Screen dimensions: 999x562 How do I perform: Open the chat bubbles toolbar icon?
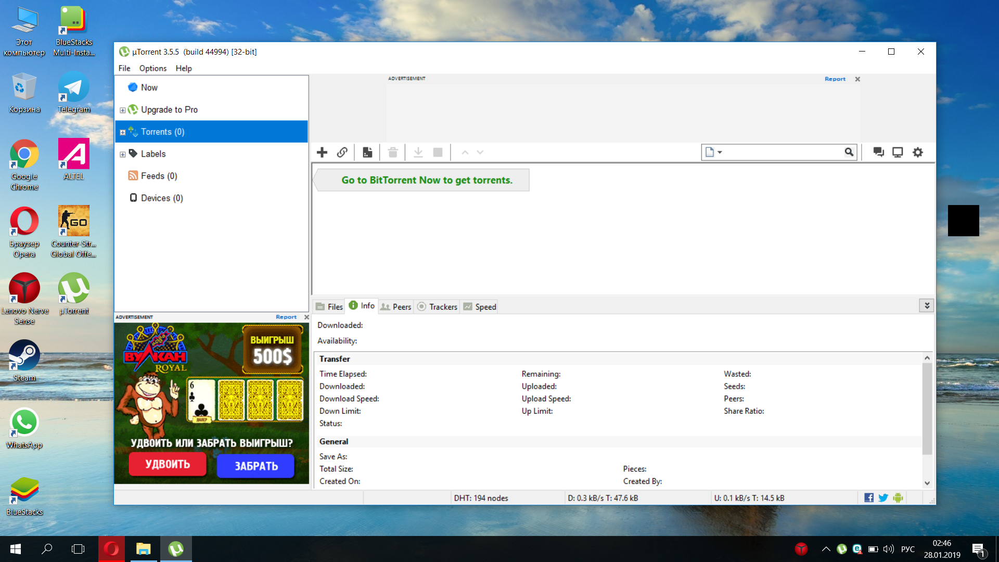879,152
